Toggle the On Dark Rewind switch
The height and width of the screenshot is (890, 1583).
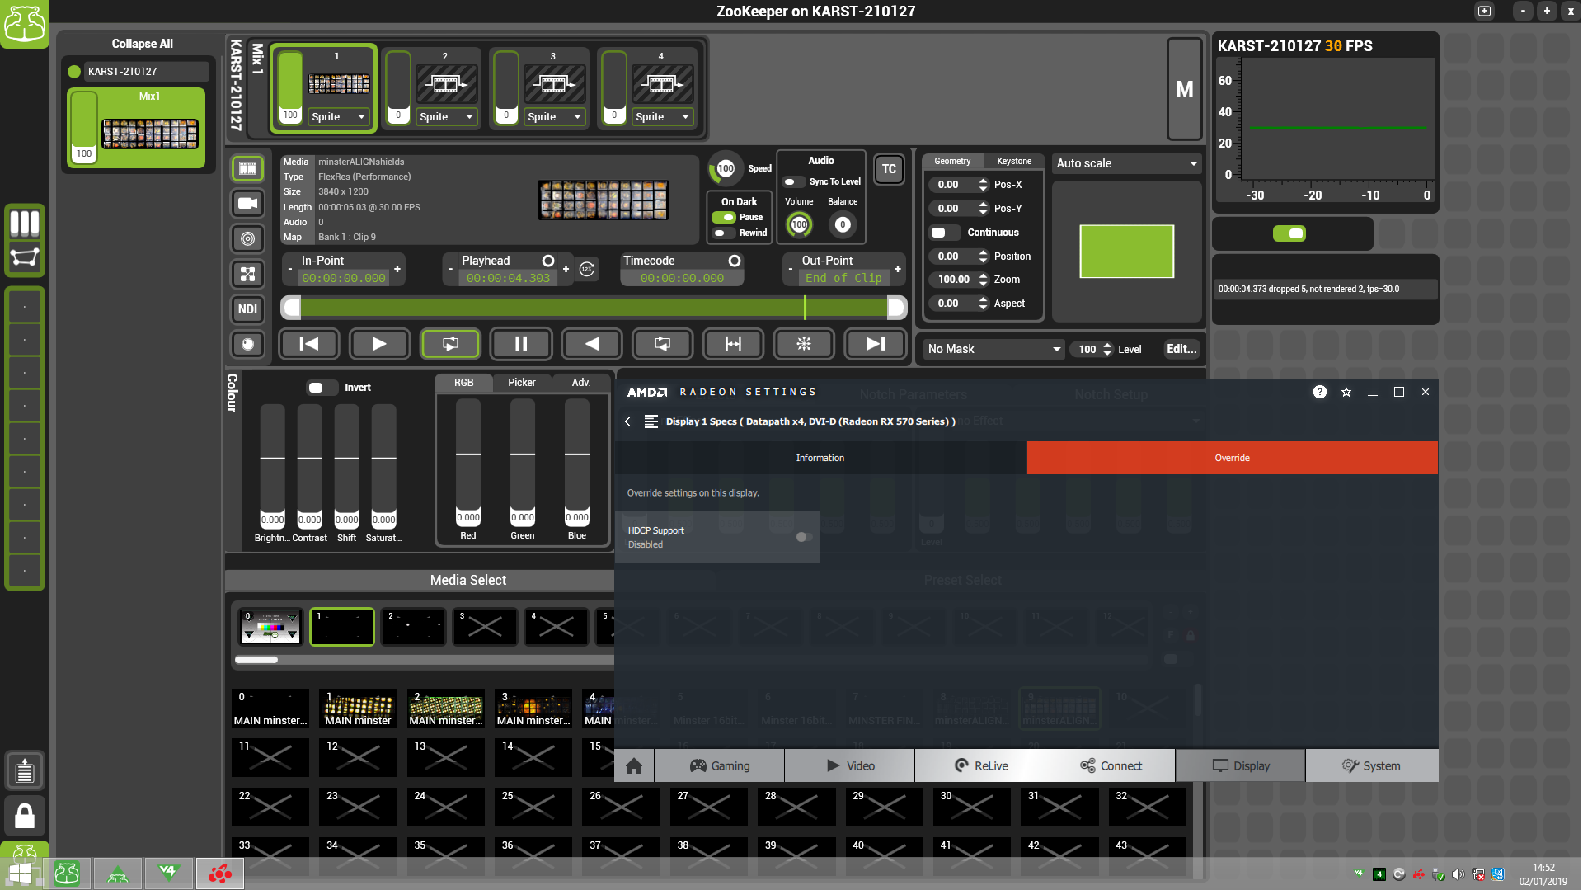[x=724, y=233]
